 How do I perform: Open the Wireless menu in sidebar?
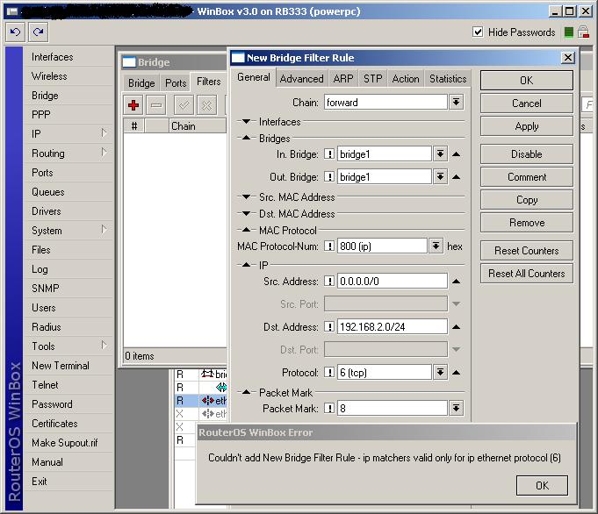pos(49,76)
